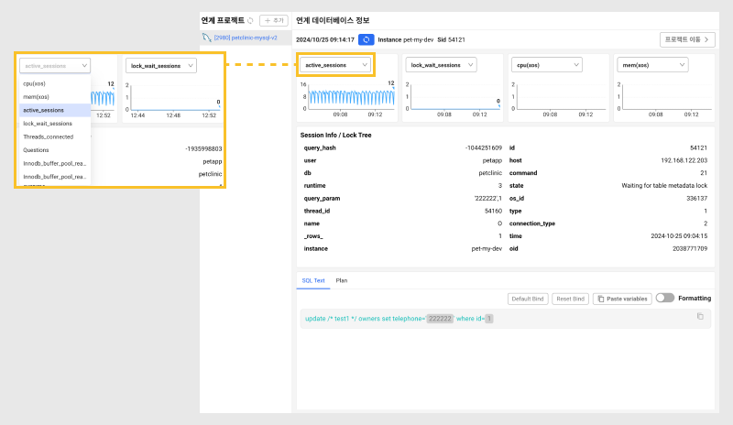
Task: Click the Reset Bind button
Action: point(570,299)
